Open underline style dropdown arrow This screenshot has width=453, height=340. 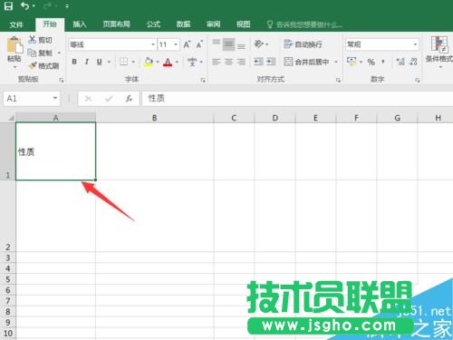pyautogui.click(x=109, y=62)
